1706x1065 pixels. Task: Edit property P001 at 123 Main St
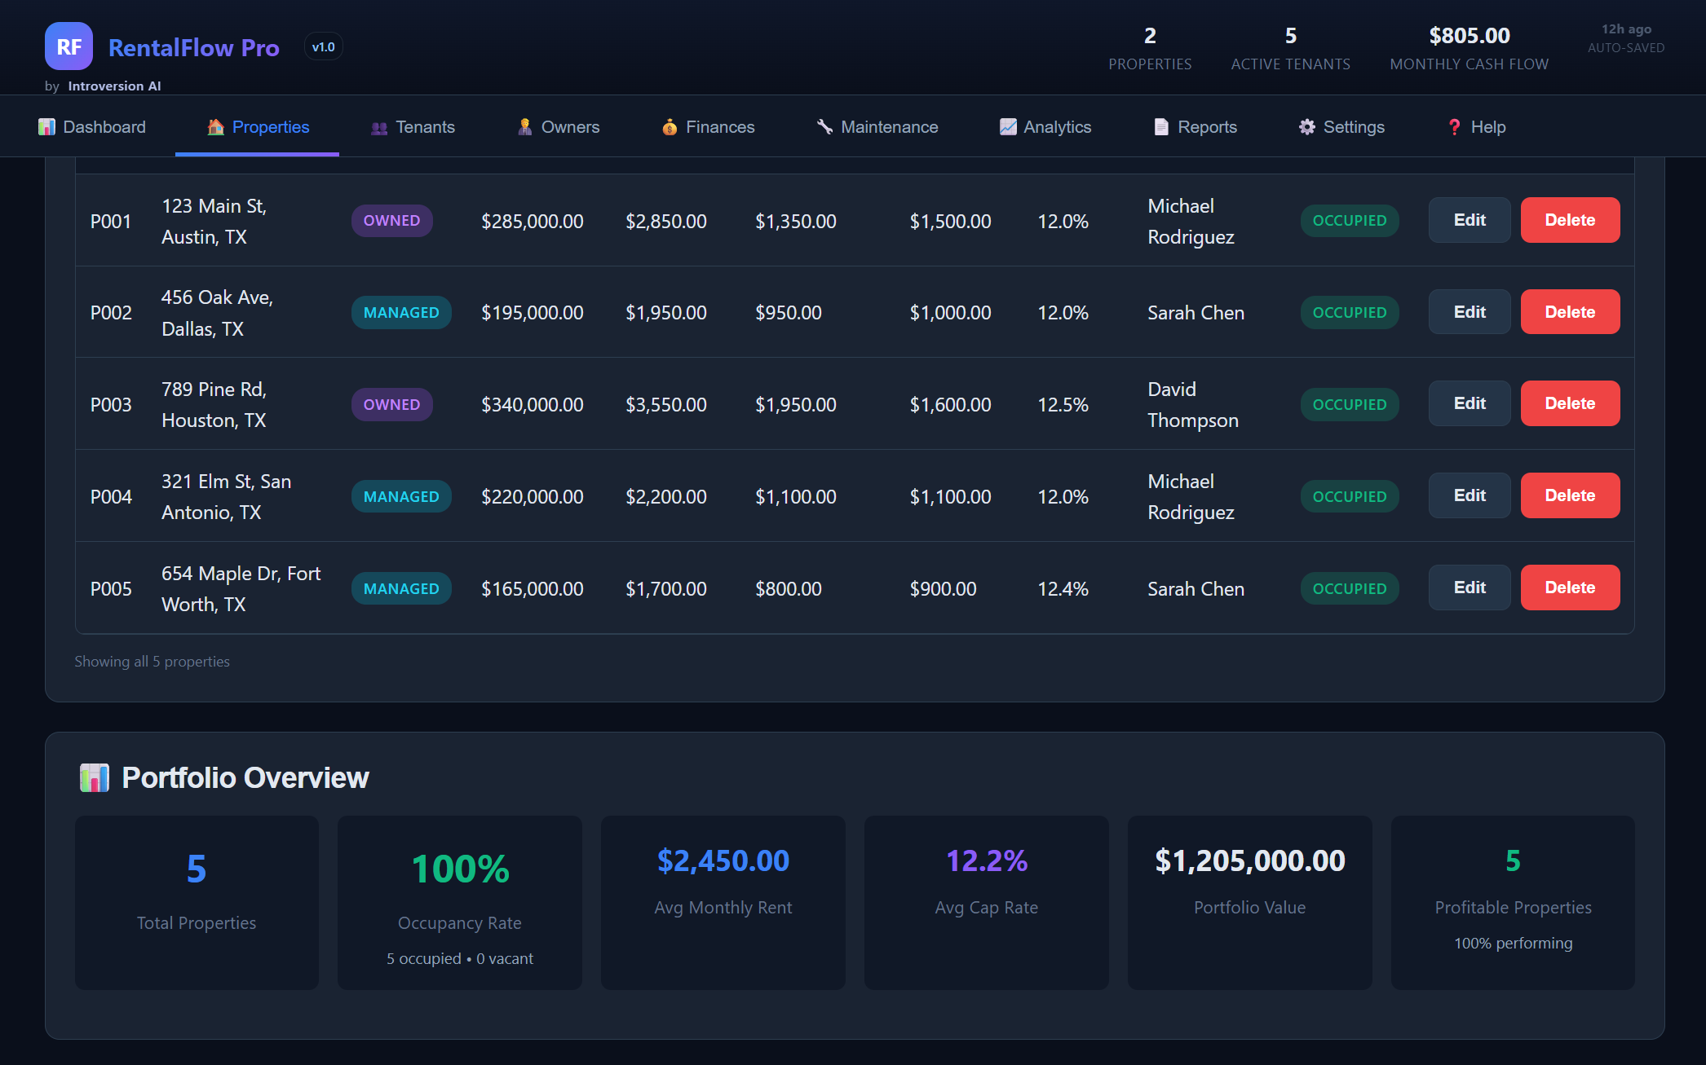(1469, 220)
